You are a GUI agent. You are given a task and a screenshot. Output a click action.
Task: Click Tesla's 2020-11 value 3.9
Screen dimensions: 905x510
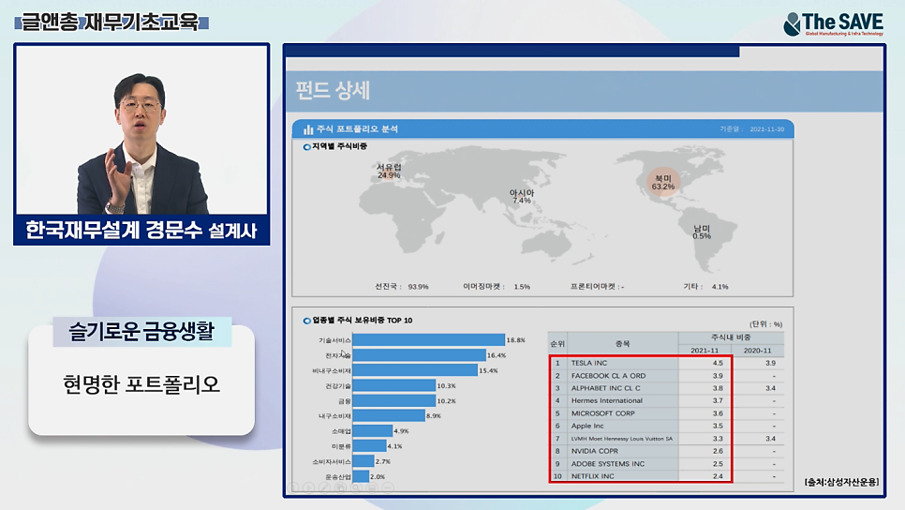coord(770,363)
